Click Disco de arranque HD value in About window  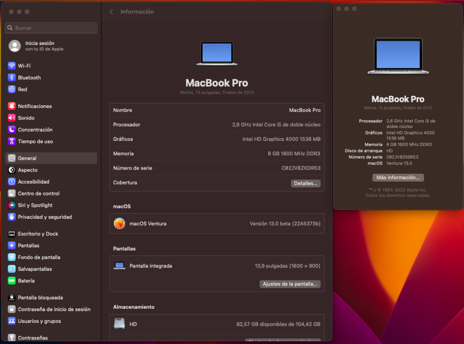pyautogui.click(x=389, y=151)
